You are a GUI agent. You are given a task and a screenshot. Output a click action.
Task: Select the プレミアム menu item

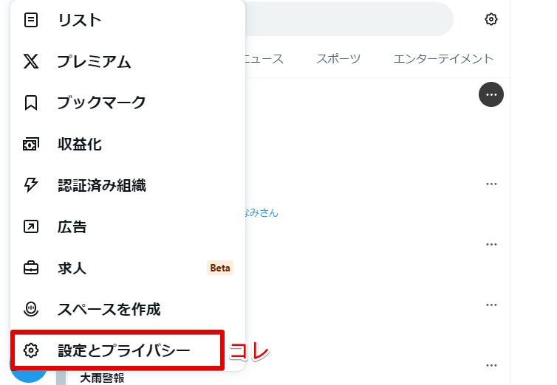94,62
